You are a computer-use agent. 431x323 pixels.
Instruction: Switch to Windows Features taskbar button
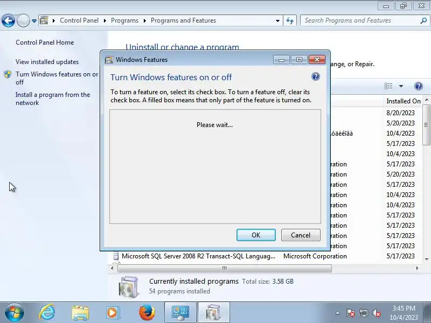click(x=213, y=313)
